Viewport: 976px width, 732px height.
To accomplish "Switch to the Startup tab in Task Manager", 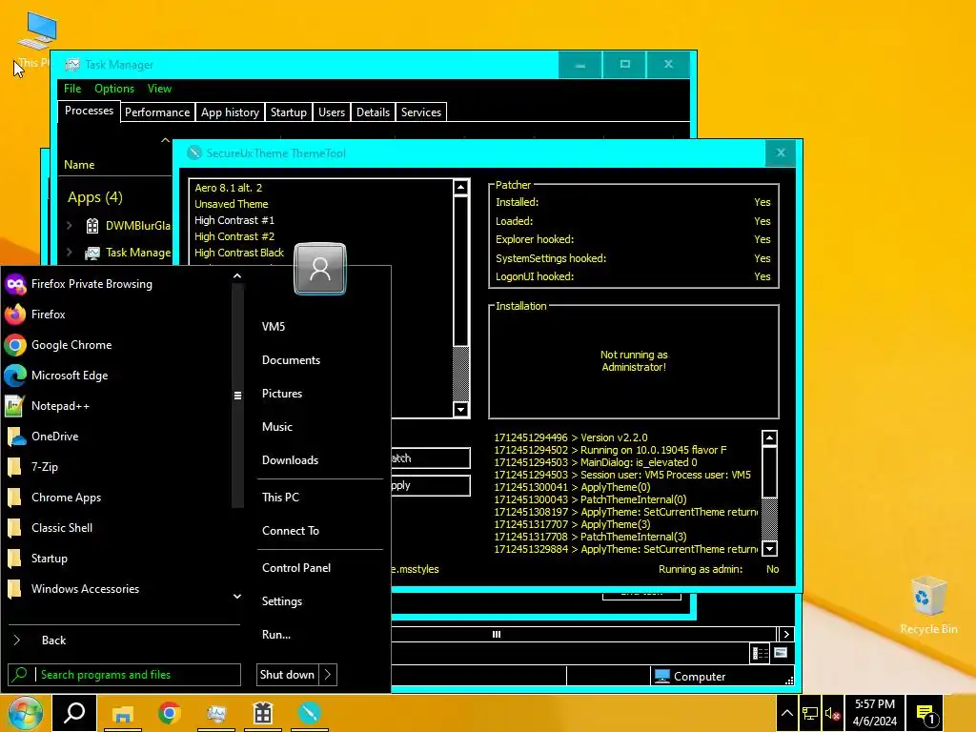I will point(288,112).
